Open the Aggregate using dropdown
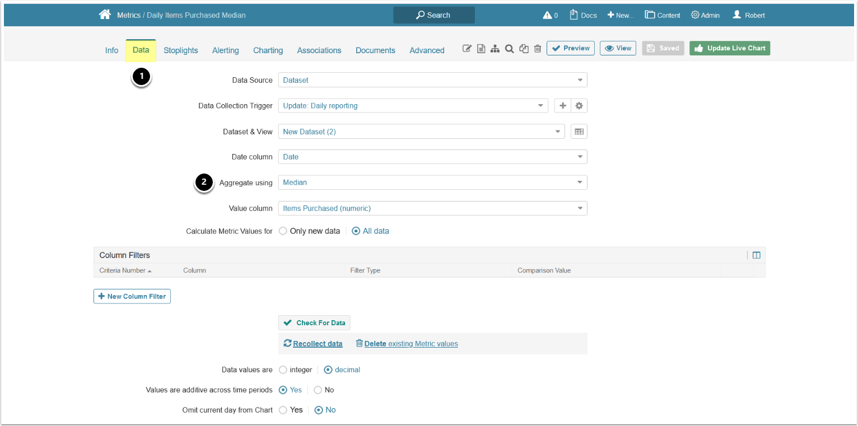 tap(433, 182)
